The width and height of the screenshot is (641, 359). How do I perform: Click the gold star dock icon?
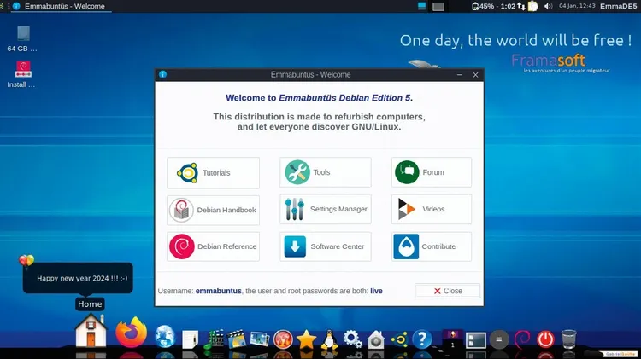pos(306,339)
